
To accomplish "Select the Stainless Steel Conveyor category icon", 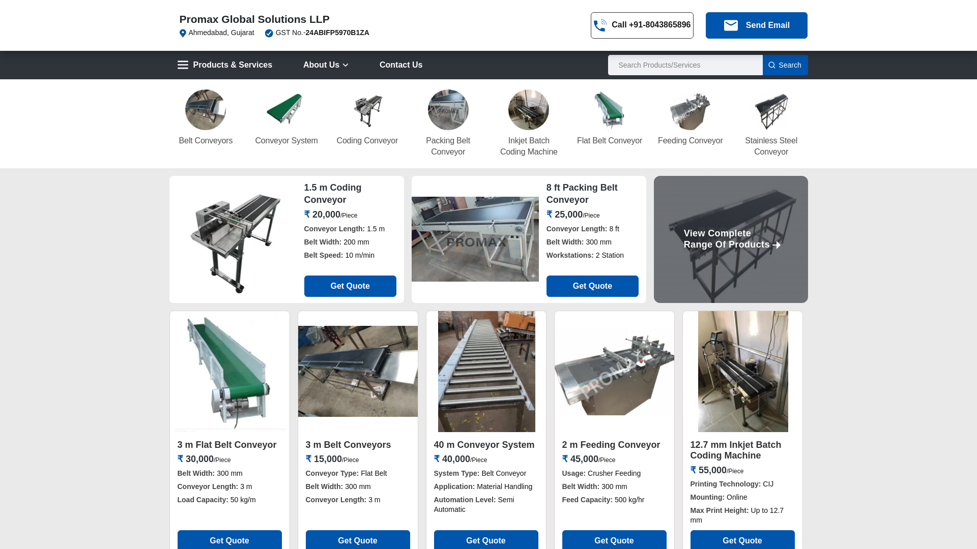I will (x=771, y=110).
